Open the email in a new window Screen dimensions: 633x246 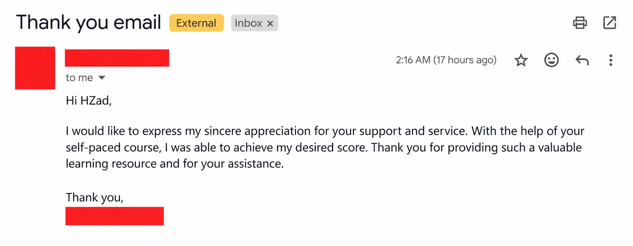[x=610, y=23]
